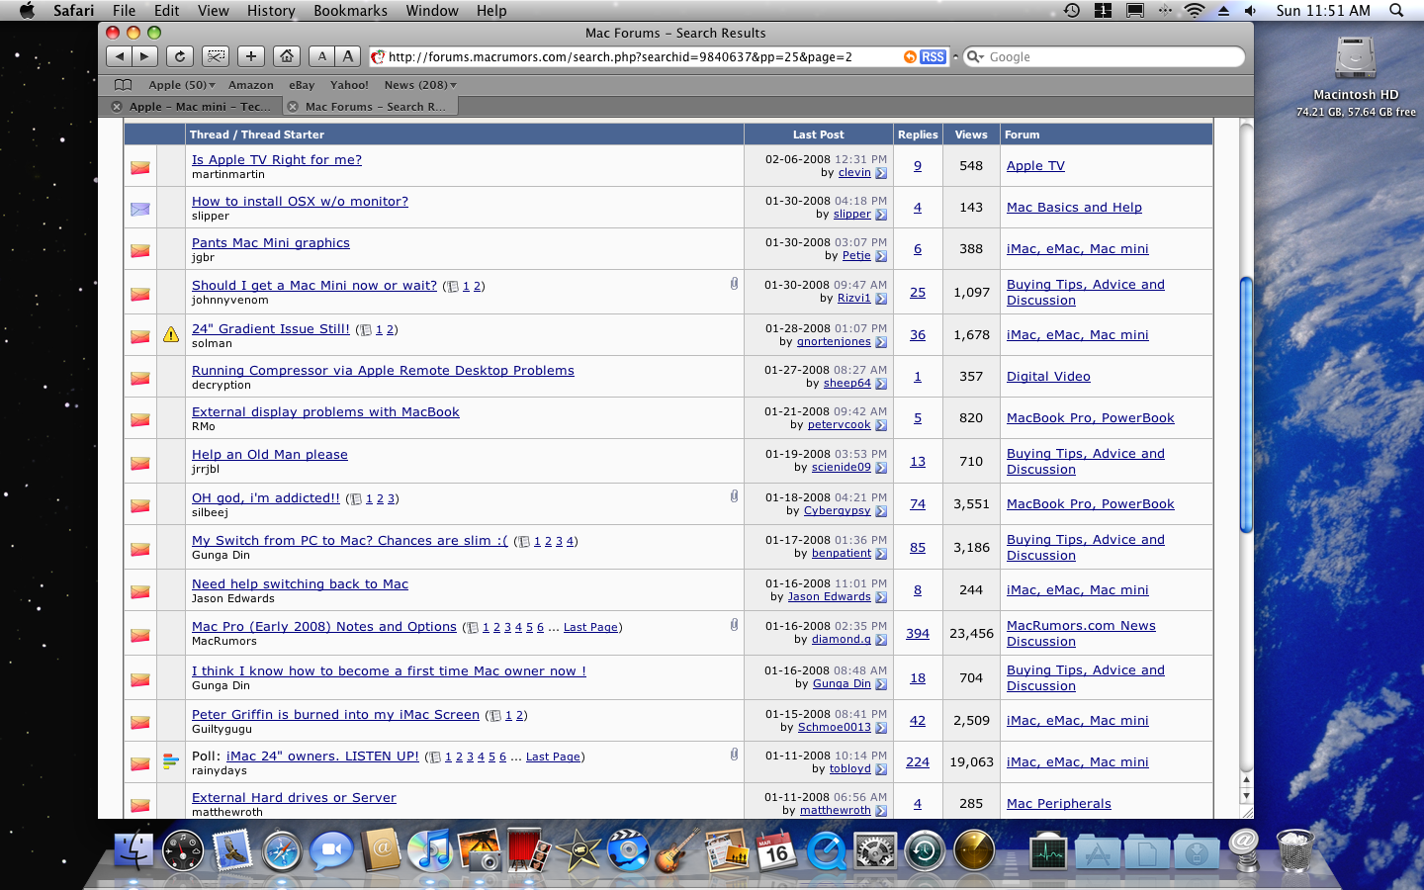
Task: Open the 'Digital Video' forum link
Action: (1048, 376)
